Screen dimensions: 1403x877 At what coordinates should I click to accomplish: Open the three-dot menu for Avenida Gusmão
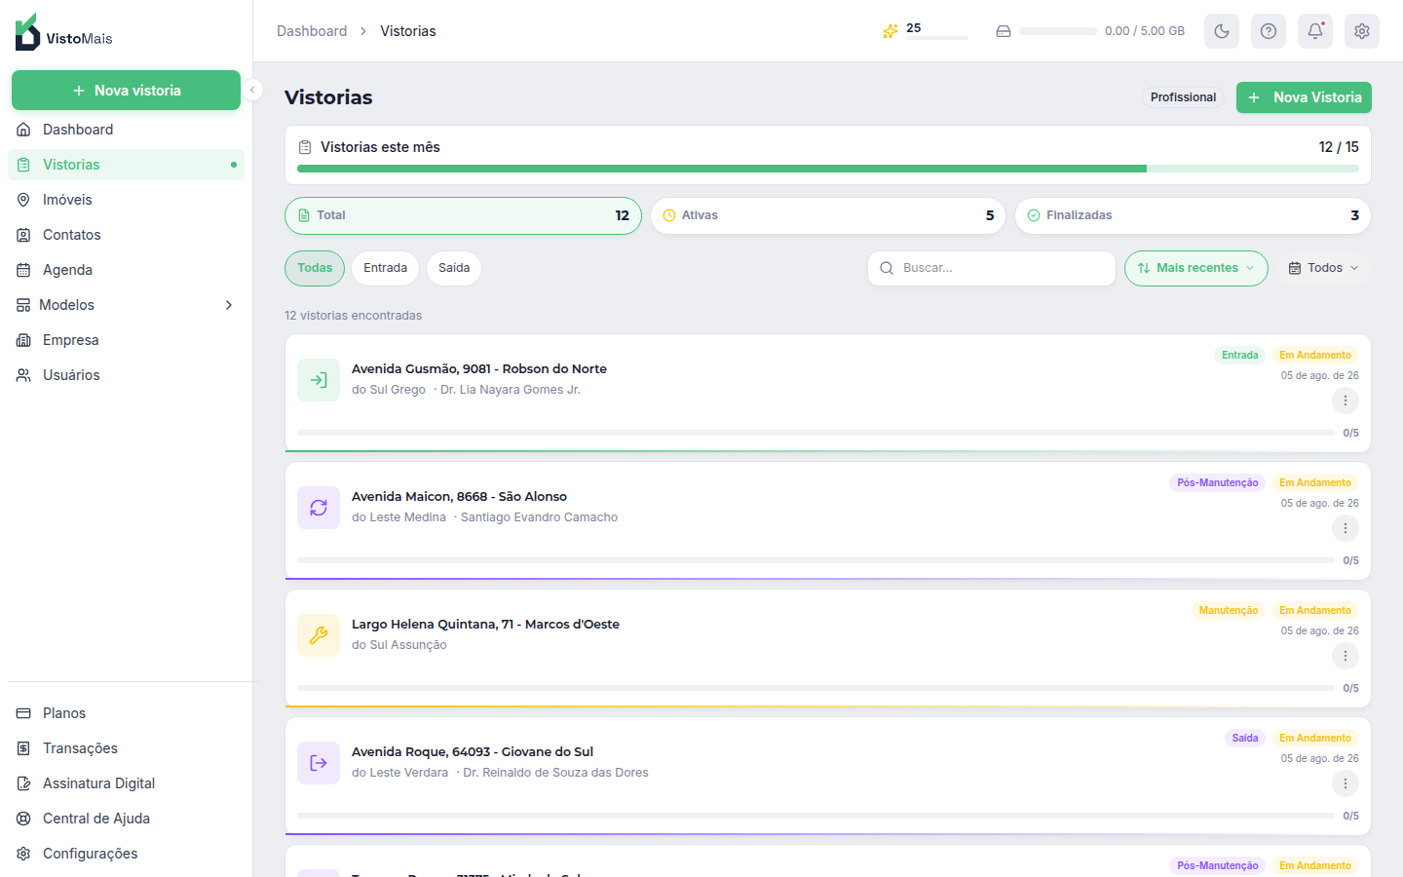pos(1346,400)
